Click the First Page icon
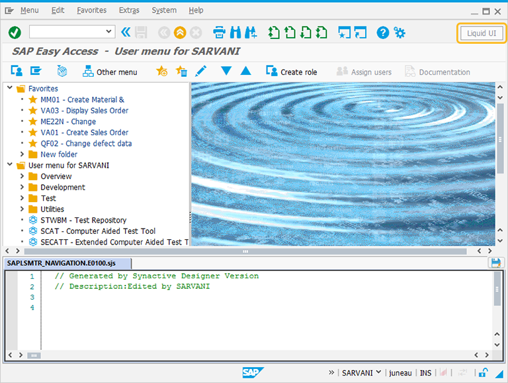 [274, 32]
